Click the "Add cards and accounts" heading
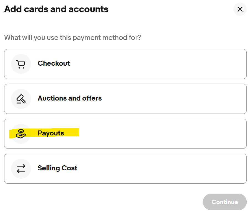The image size is (250, 213). tap(56, 9)
